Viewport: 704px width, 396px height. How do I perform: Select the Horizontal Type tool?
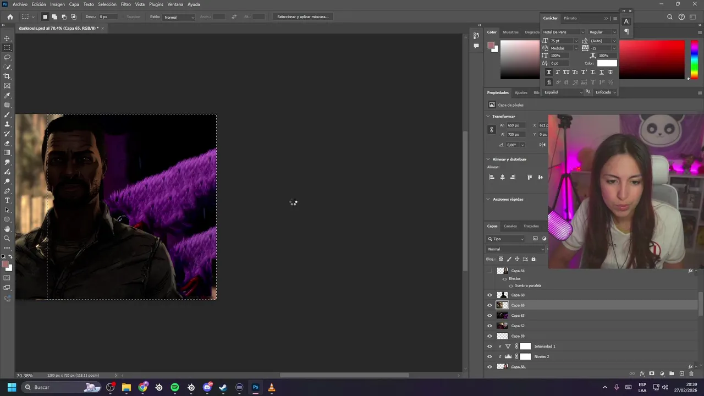pyautogui.click(x=7, y=200)
